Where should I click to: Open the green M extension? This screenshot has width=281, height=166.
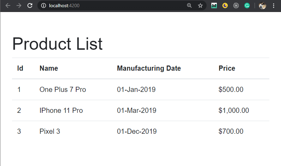(214, 5)
